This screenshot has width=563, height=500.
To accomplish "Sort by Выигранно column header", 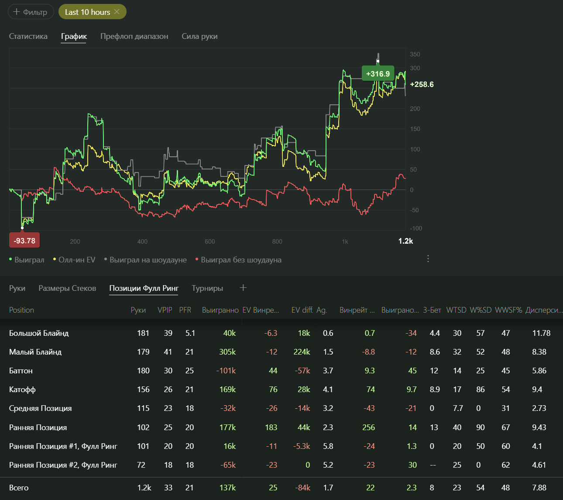I will (x=220, y=310).
